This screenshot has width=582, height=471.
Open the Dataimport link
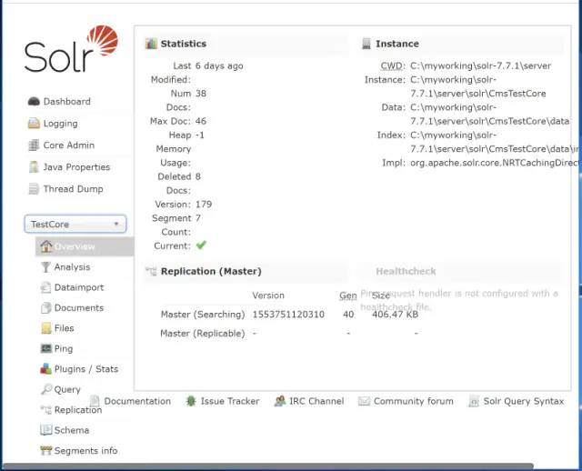click(x=79, y=287)
